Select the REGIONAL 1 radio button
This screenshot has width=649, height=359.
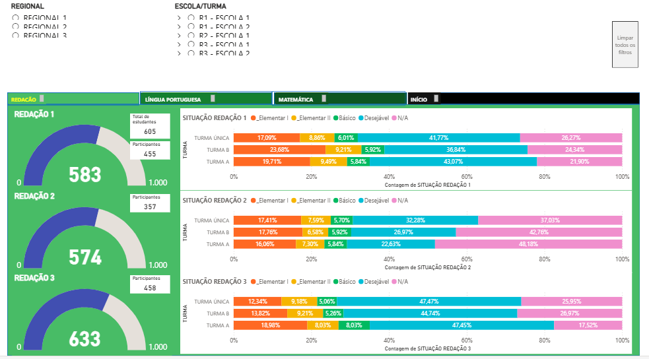[15, 18]
